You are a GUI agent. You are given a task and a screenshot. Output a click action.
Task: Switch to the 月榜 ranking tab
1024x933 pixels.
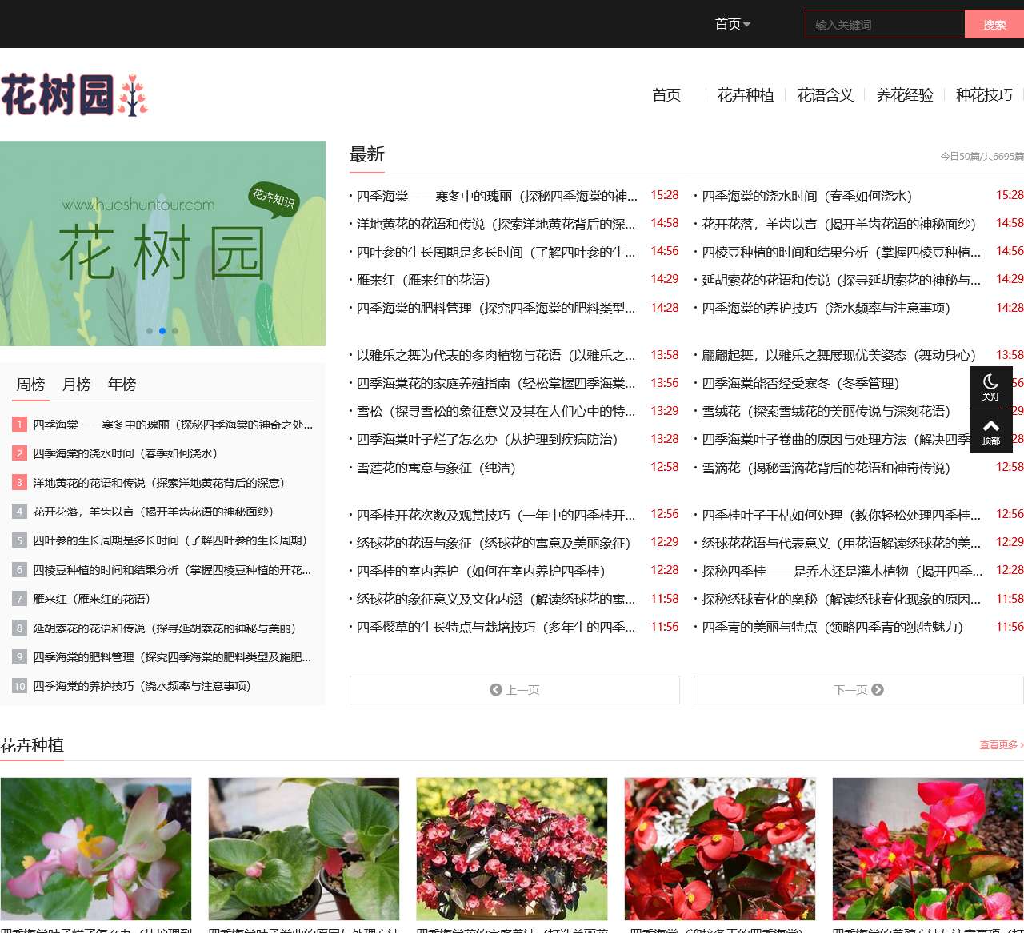77,385
